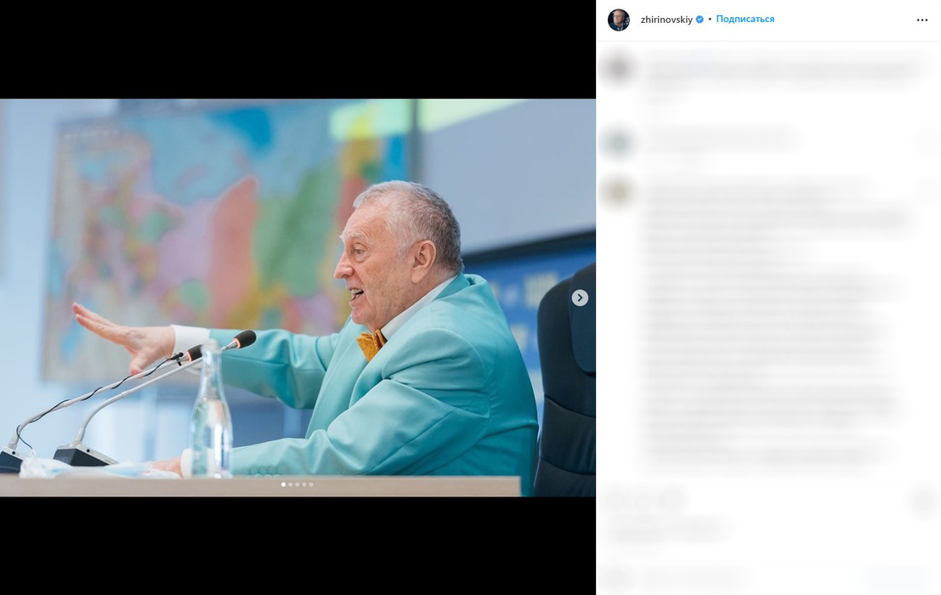Click the second blurred commenter avatar
Image resolution: width=941 pixels, height=595 pixels.
(617, 144)
